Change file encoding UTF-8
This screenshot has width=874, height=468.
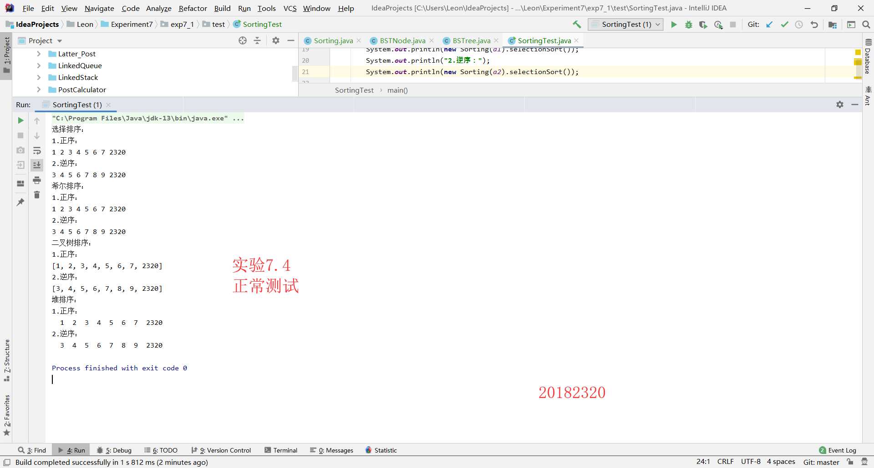click(751, 462)
